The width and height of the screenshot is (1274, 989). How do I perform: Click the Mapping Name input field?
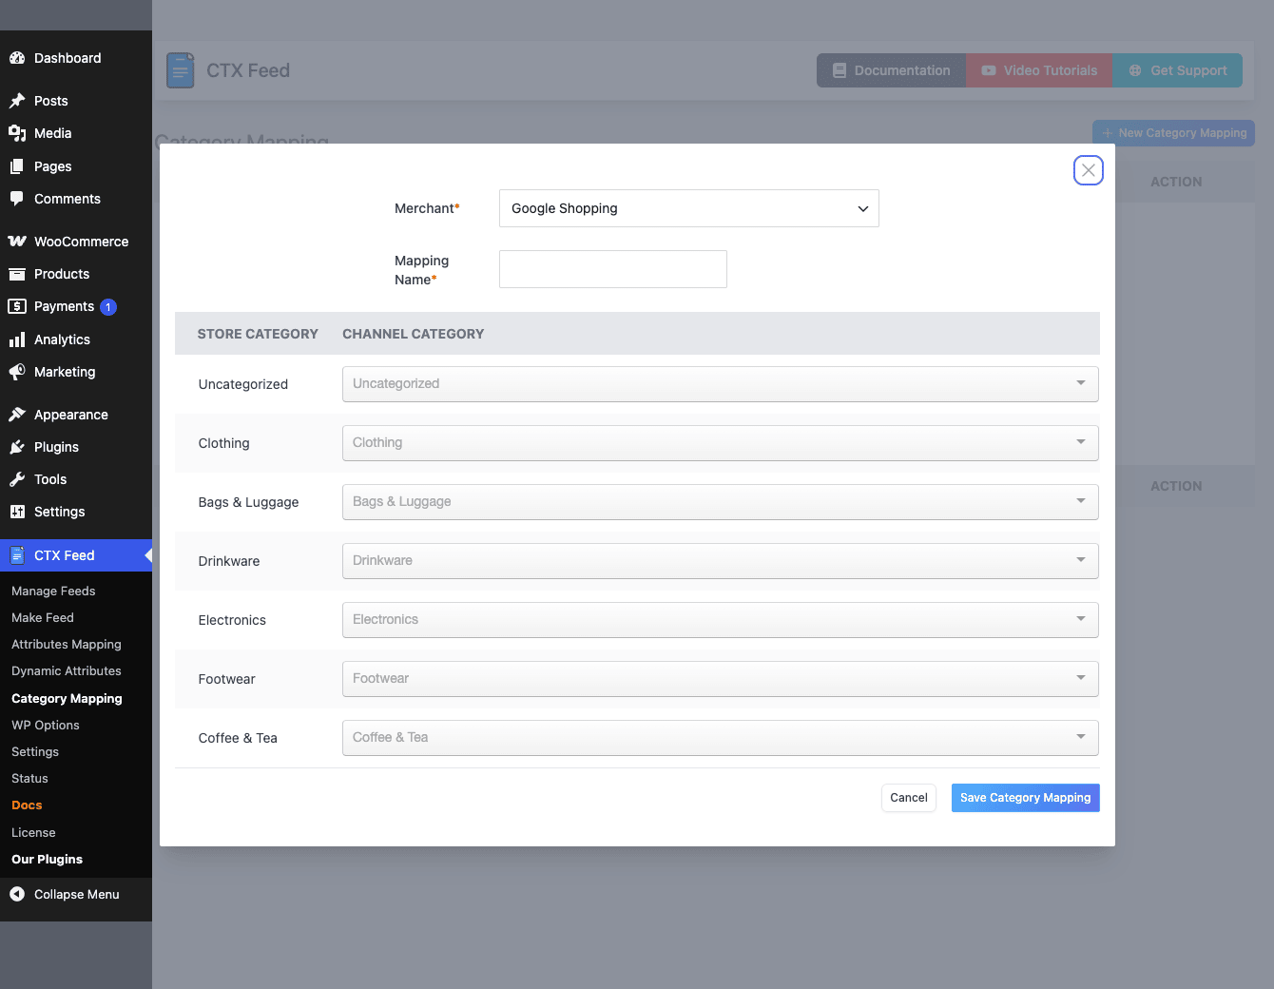pos(613,269)
